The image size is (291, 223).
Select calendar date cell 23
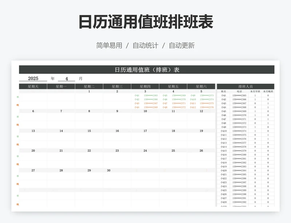[117, 151]
